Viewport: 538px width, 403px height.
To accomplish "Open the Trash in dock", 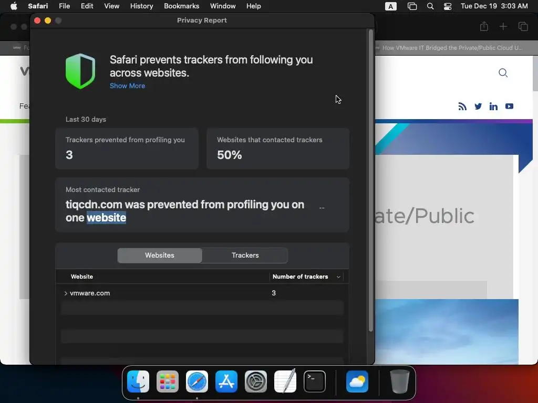I will coord(399,381).
